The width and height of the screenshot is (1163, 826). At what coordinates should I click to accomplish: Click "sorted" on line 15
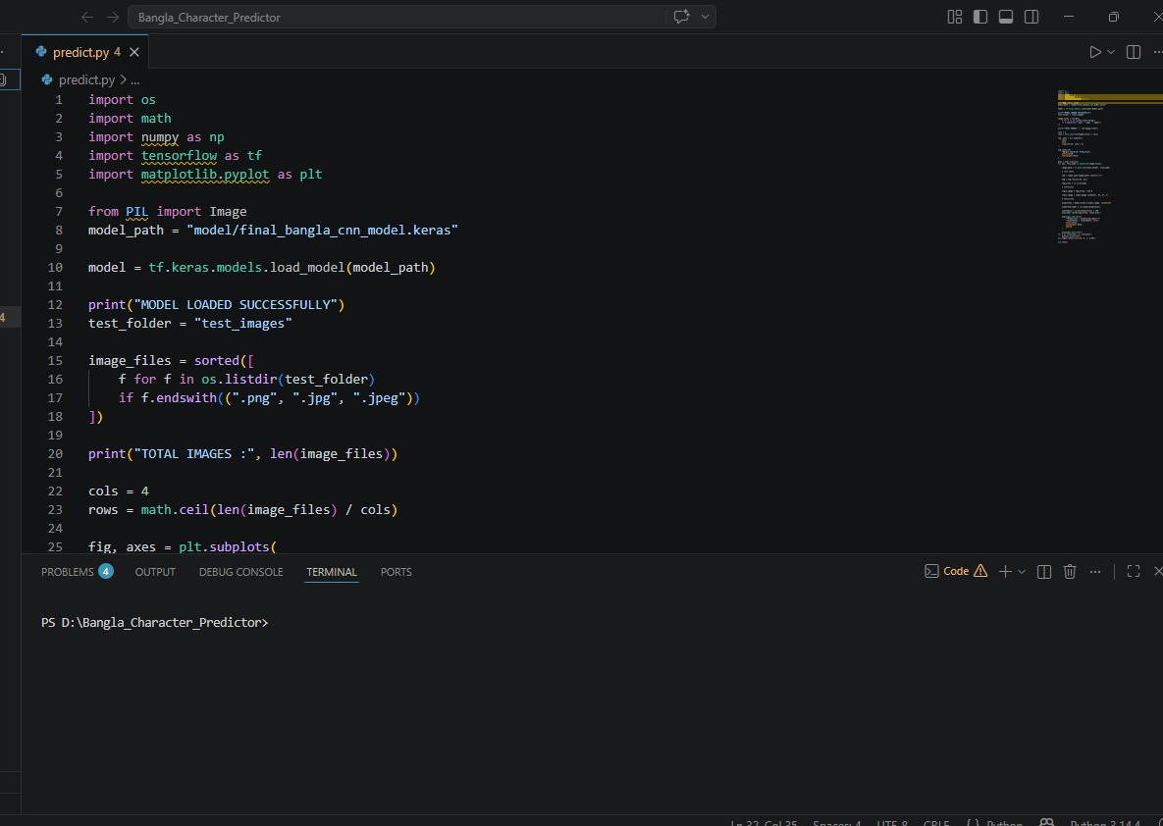pos(217,360)
